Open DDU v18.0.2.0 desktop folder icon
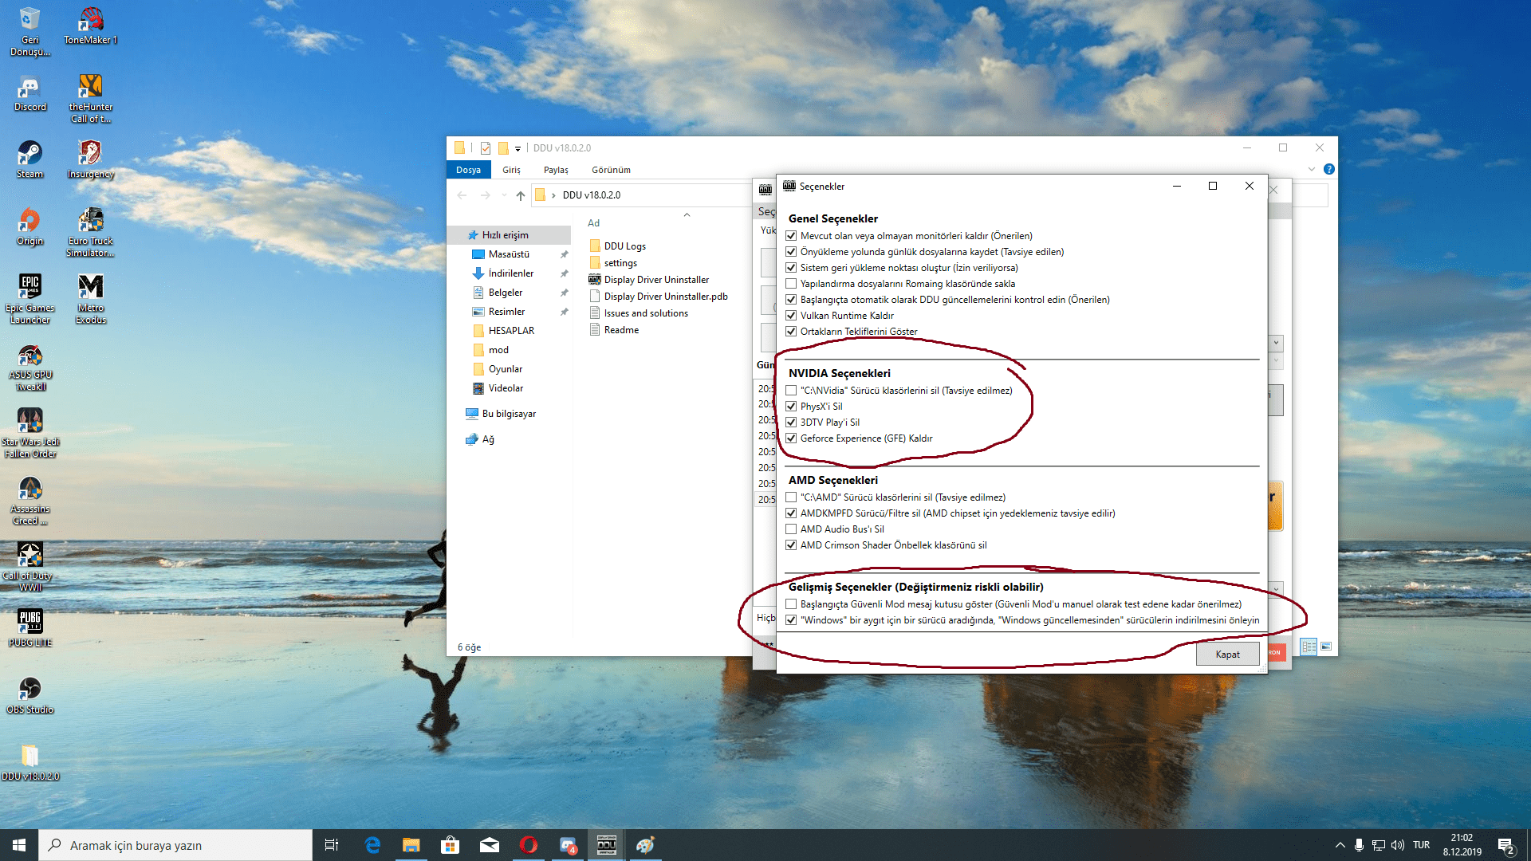This screenshot has width=1531, height=861. click(30, 763)
